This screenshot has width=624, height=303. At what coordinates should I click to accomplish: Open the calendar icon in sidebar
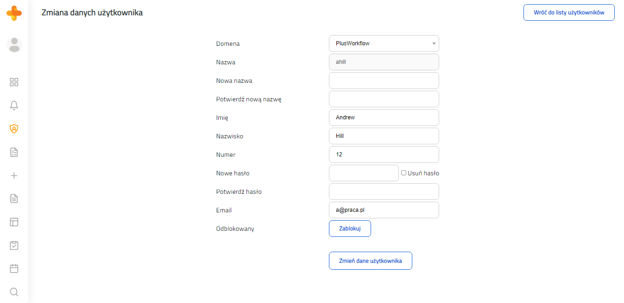[x=14, y=268]
